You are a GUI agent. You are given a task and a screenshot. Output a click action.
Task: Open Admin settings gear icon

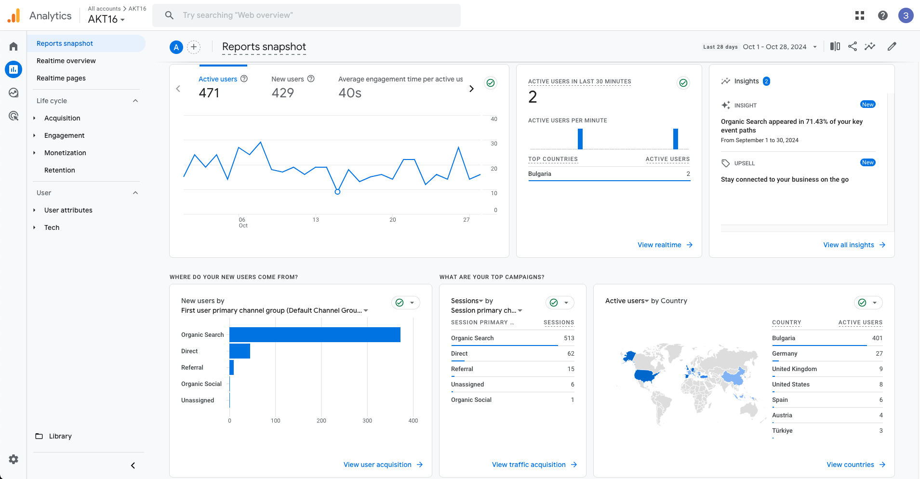click(13, 459)
